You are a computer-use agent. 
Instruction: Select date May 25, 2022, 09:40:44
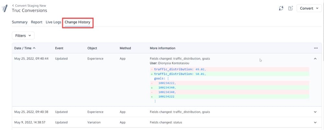pos(31,59)
